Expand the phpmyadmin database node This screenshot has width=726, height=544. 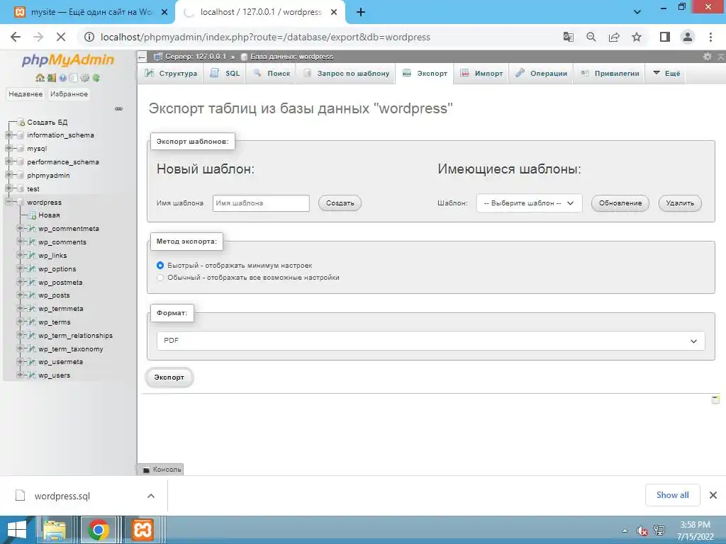pyautogui.click(x=9, y=176)
